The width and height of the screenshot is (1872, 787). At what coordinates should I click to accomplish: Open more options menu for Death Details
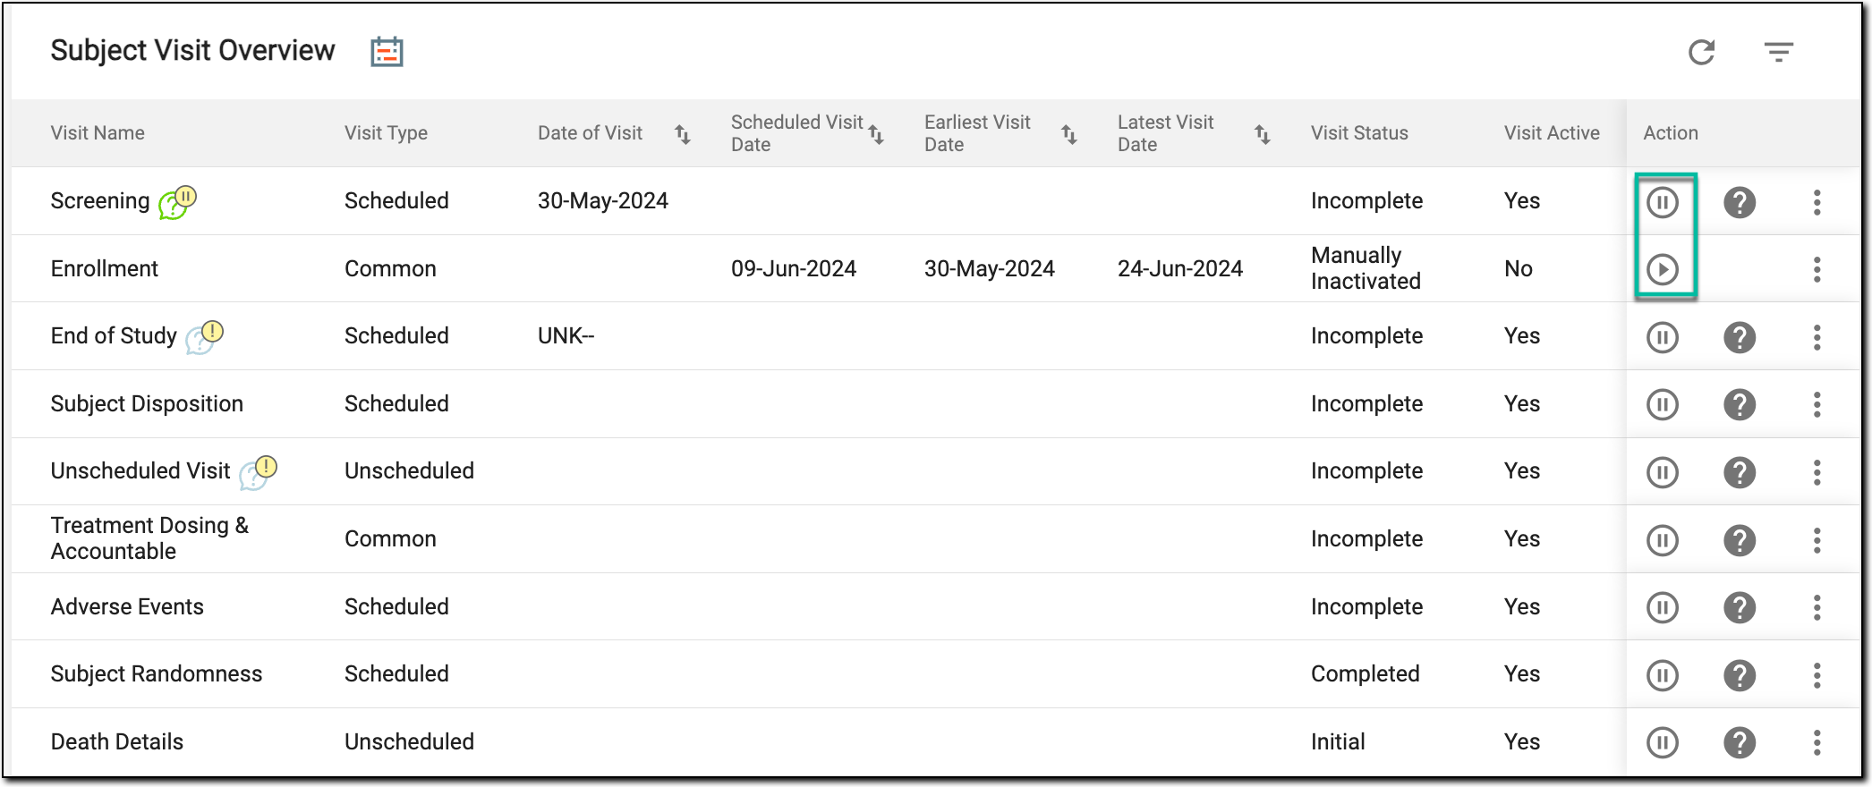tap(1817, 742)
